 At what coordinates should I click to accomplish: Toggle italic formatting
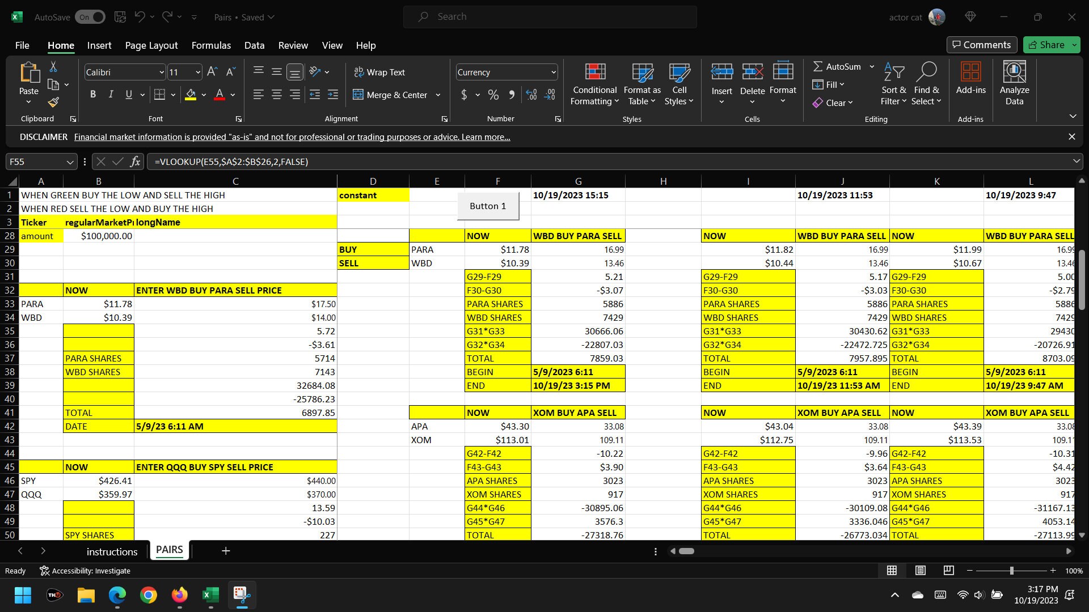[x=111, y=94]
